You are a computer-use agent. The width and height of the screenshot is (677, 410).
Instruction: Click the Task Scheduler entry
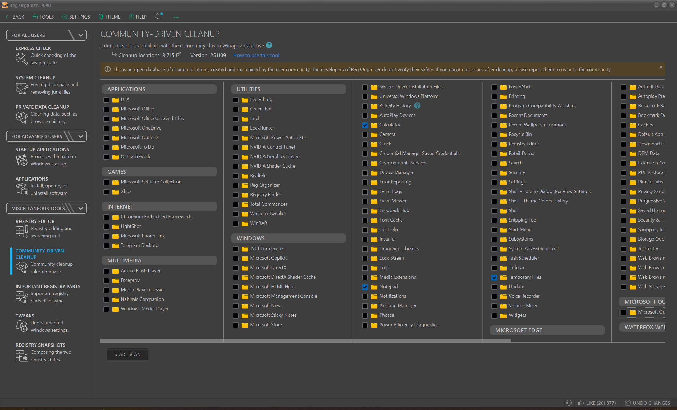coord(524,258)
